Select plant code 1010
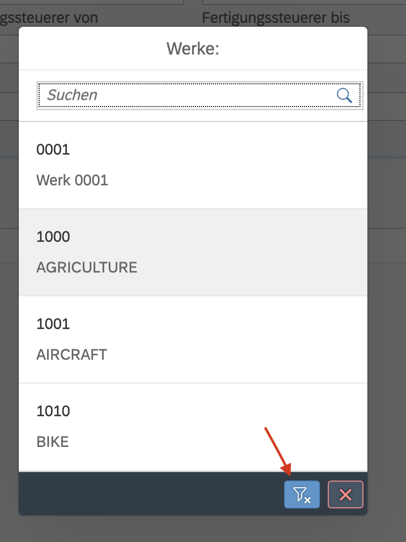 click(x=53, y=411)
